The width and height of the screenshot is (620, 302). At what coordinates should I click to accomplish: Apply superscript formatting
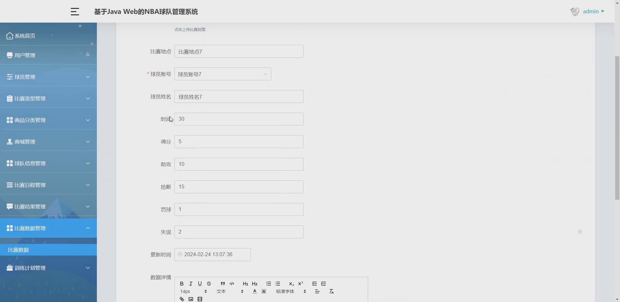point(301,284)
